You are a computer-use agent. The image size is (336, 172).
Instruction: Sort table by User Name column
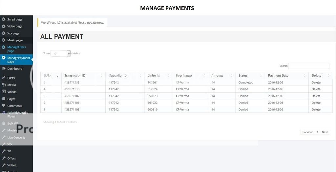[191, 76]
